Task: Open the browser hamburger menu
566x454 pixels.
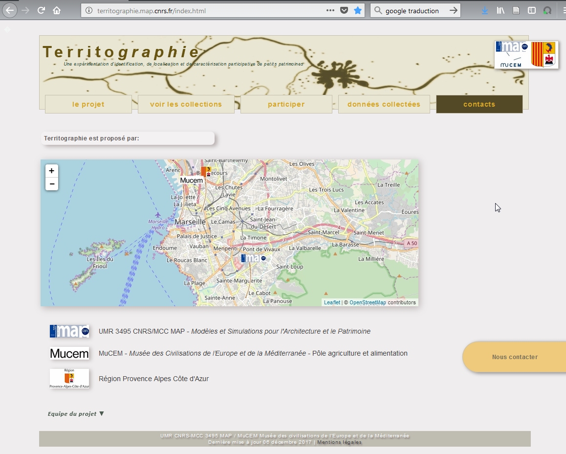Action: pos(564,10)
